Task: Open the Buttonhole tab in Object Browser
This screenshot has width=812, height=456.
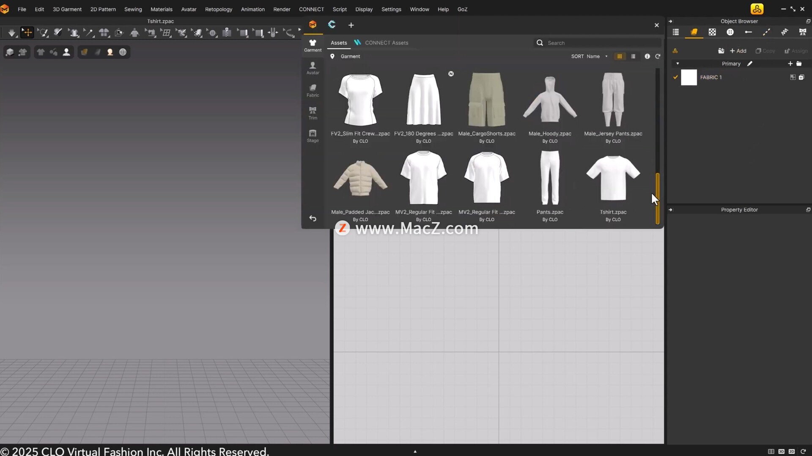Action: [748, 32]
